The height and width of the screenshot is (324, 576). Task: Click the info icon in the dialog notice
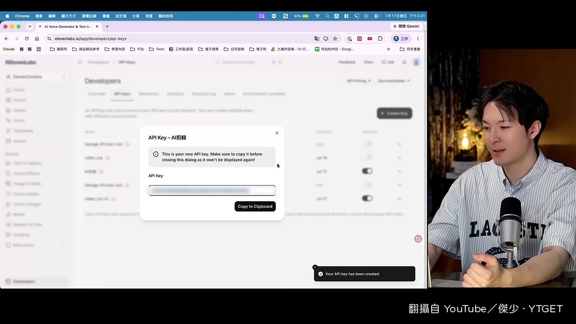coord(156,154)
